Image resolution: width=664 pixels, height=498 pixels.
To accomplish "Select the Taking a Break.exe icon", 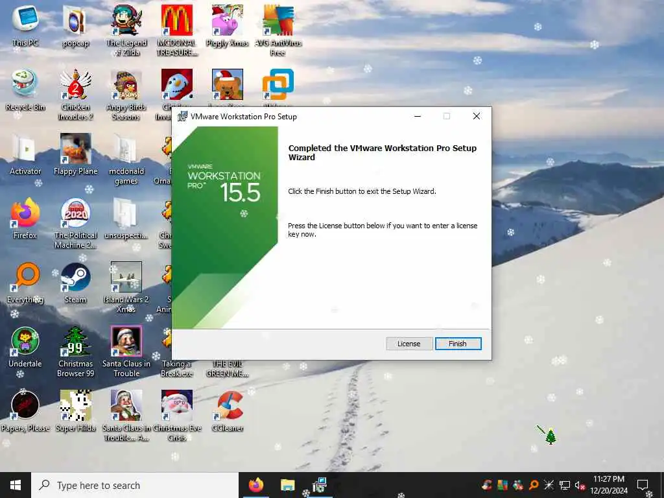I will [176, 368].
